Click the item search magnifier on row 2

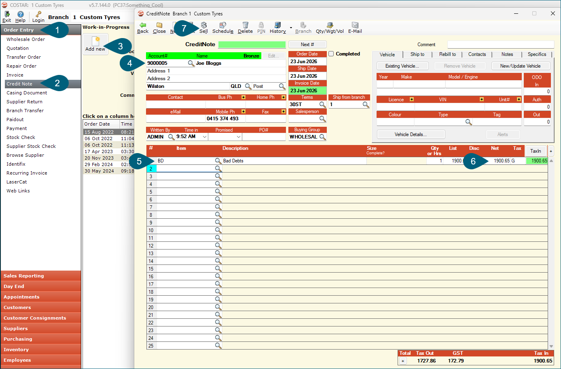(218, 169)
